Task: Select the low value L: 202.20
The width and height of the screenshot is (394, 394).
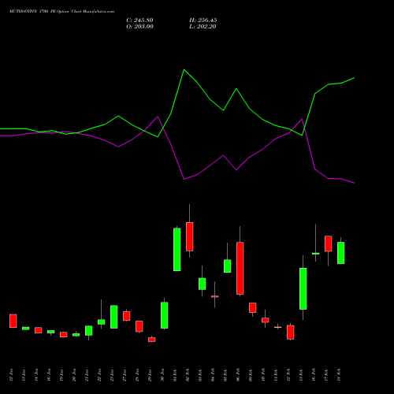Action: coord(203,27)
